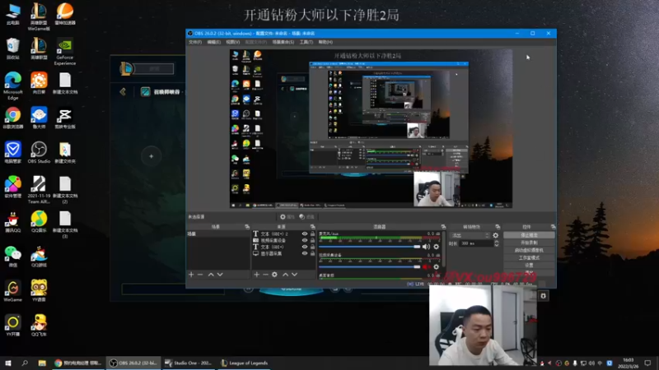Open 工具(T) menu in OBS
Viewport: 659px width, 370px height.
[x=306, y=42]
